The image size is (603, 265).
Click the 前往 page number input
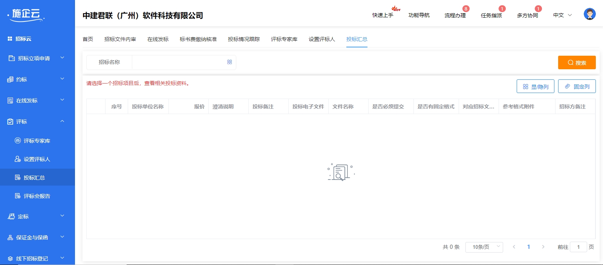point(578,247)
